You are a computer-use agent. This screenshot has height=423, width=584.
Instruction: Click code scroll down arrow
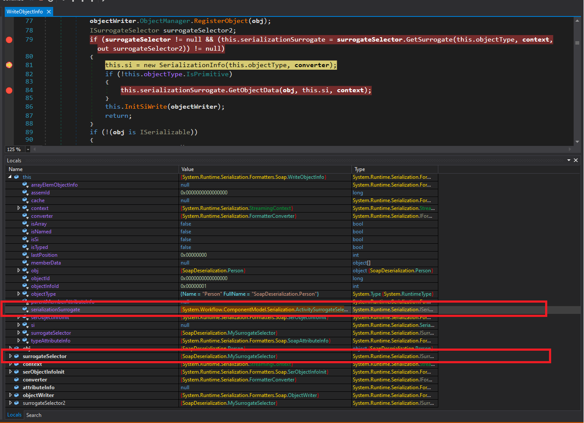577,142
